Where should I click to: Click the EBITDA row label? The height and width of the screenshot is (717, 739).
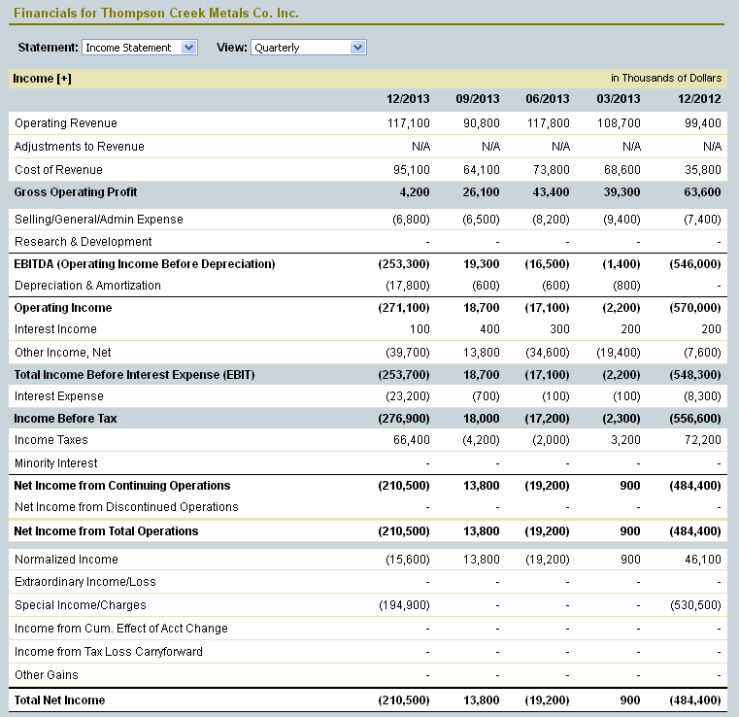[x=145, y=264]
